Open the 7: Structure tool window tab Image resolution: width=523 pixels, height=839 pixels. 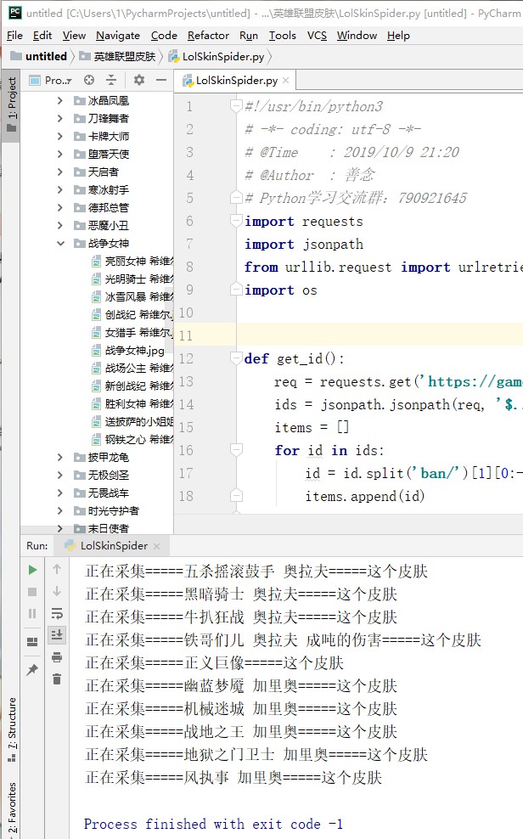point(11,729)
